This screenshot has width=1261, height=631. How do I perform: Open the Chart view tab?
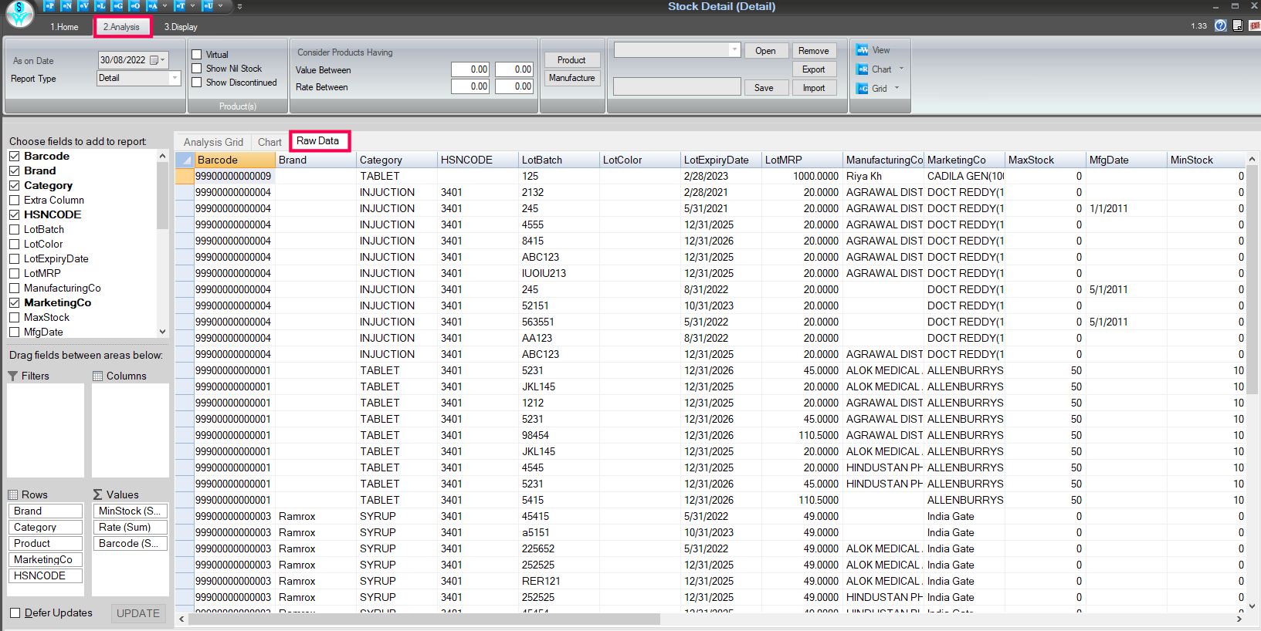point(269,142)
